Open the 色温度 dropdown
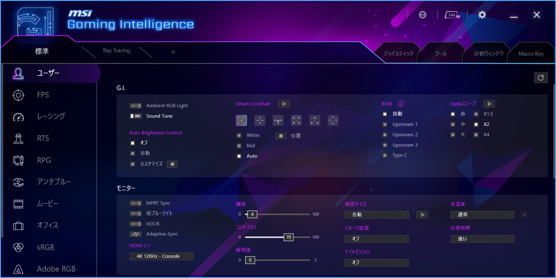The image size is (556, 278). pos(482,215)
